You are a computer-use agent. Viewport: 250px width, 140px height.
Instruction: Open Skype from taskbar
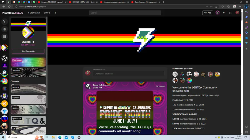pos(72,138)
